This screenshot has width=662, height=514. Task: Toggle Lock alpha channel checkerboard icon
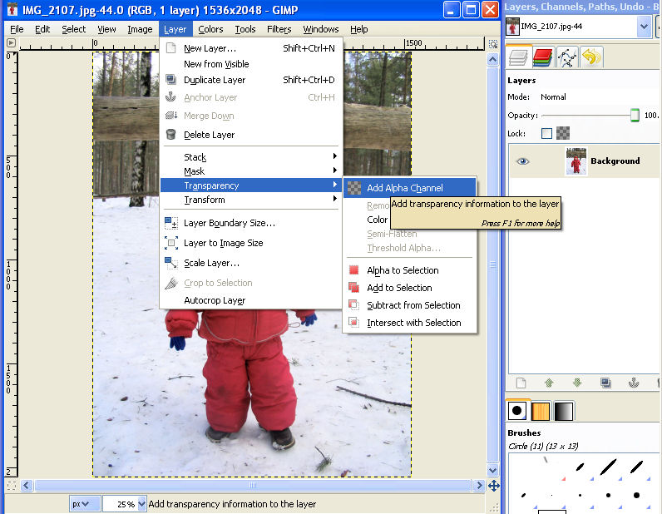(563, 133)
